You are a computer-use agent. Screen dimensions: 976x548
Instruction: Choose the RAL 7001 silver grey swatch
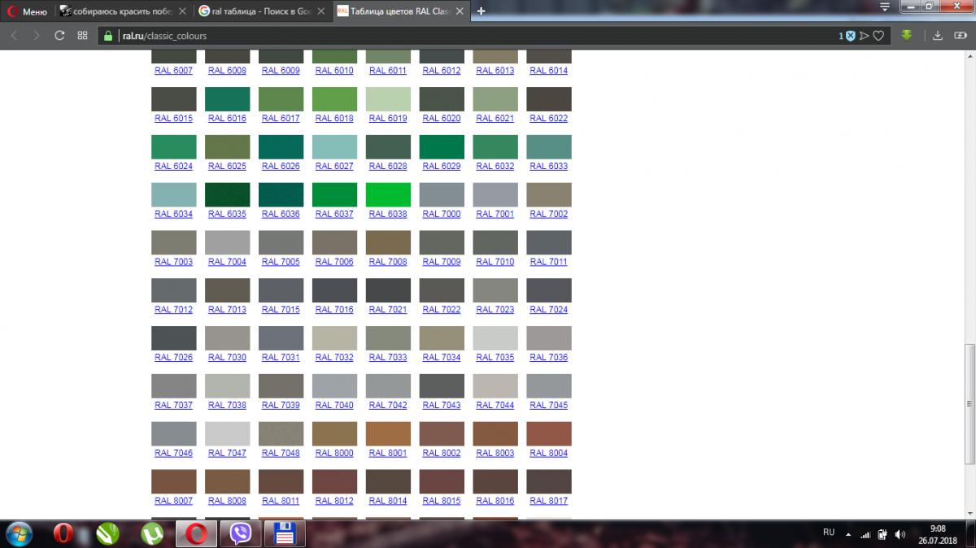(495, 194)
